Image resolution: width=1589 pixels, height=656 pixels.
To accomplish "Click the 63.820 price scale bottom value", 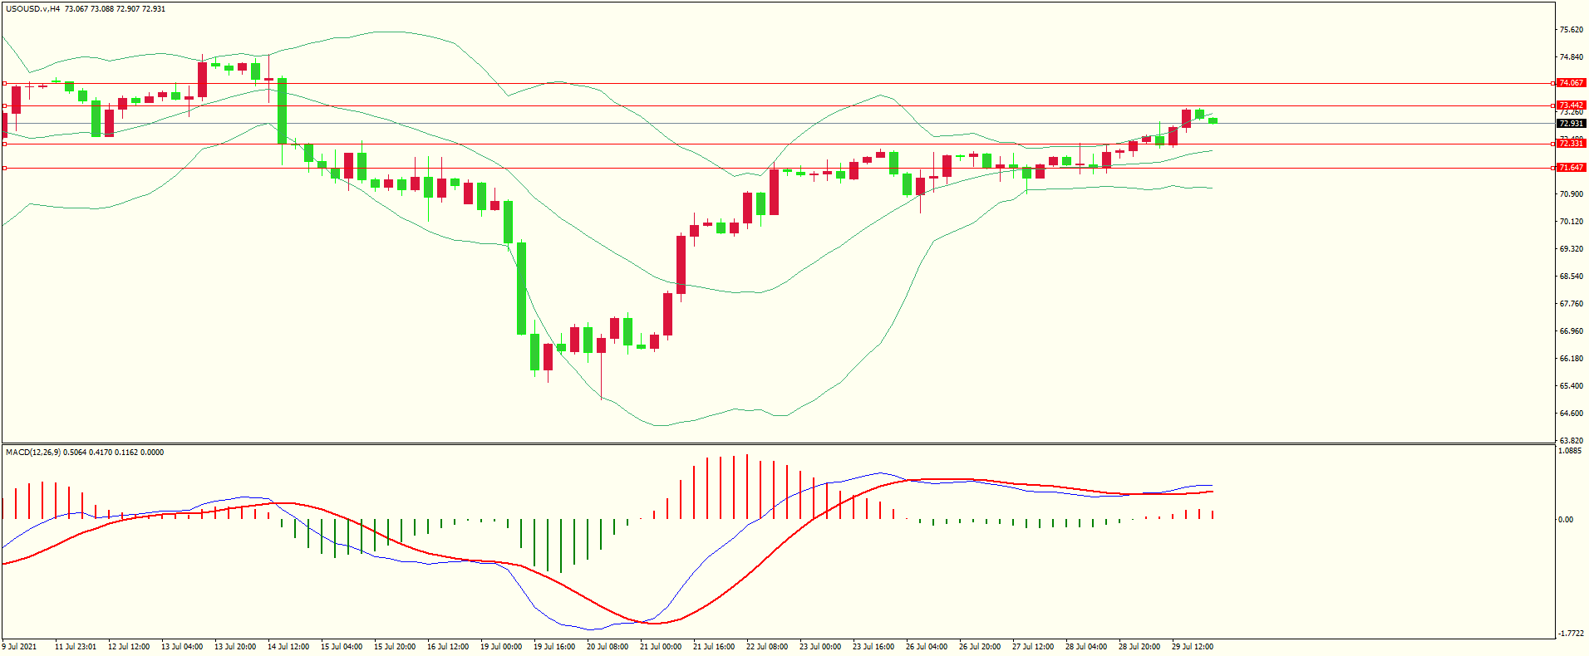I will (1571, 441).
